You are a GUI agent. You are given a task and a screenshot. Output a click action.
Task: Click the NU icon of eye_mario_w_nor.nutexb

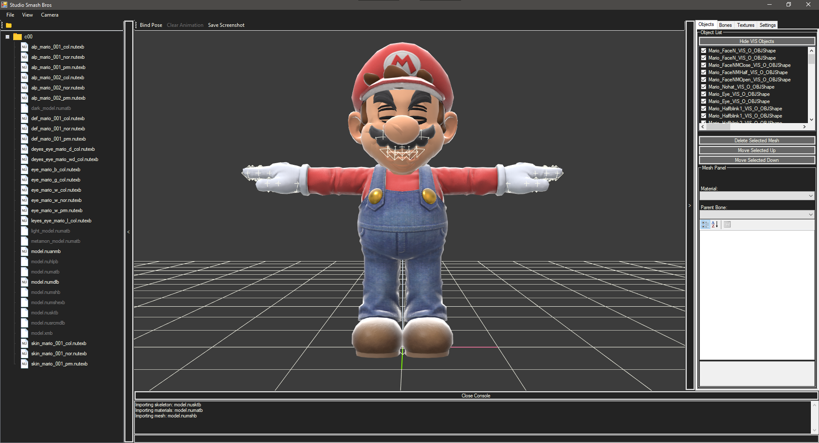click(24, 200)
